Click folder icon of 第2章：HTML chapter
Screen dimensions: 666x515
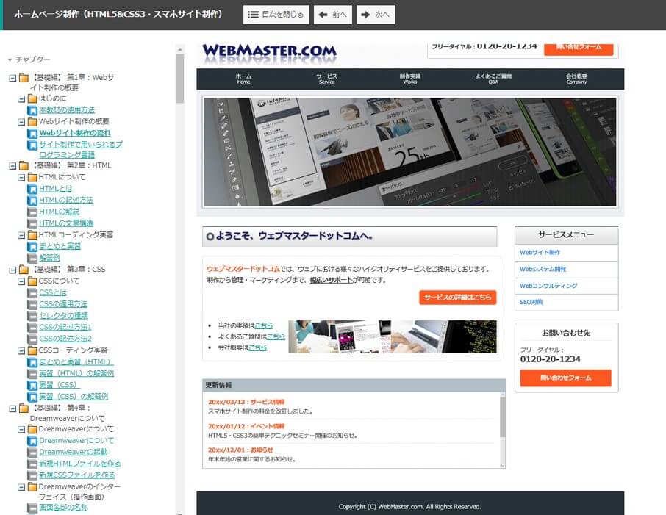pyautogui.click(x=24, y=165)
